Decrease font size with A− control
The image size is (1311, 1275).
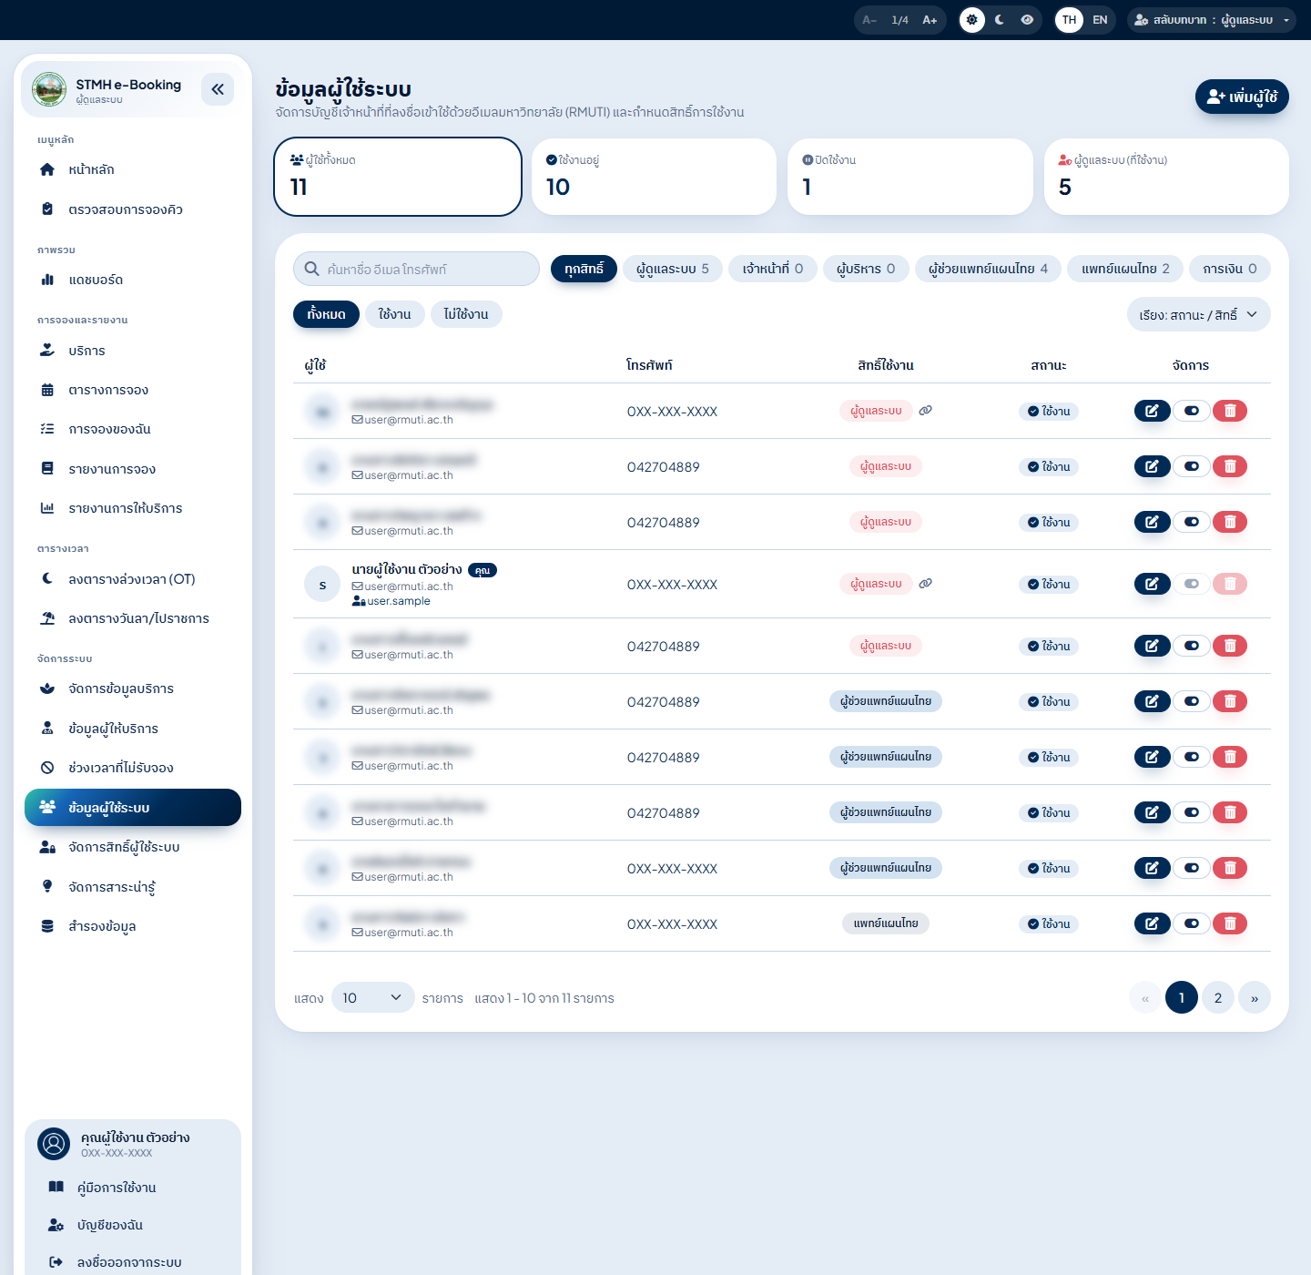click(x=869, y=20)
